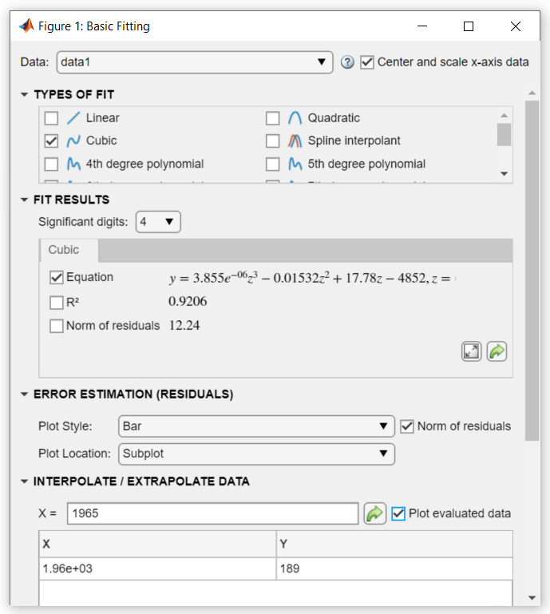The height and width of the screenshot is (614, 550).
Task: Open the Plot Style dropdown
Action: (256, 426)
